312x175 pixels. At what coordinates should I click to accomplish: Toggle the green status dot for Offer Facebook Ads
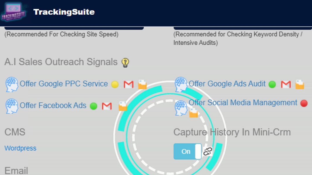[x=93, y=106]
